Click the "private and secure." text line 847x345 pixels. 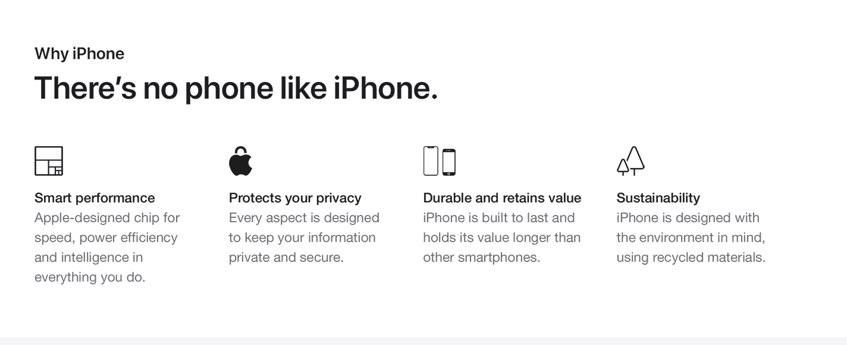tap(286, 258)
